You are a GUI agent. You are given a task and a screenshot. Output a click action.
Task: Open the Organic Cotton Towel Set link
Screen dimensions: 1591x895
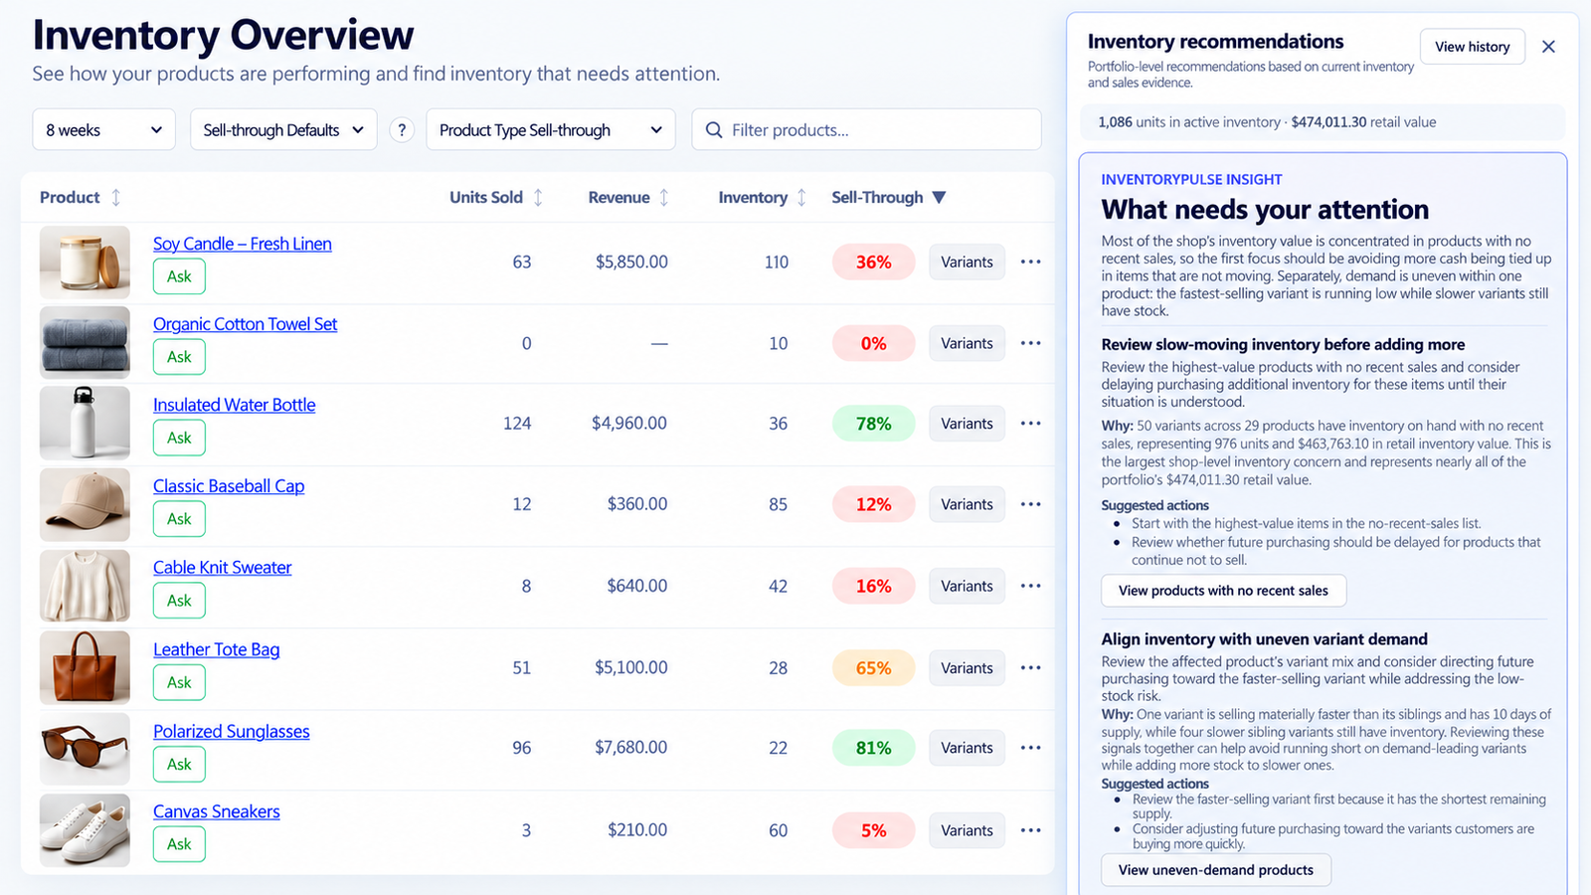point(245,324)
